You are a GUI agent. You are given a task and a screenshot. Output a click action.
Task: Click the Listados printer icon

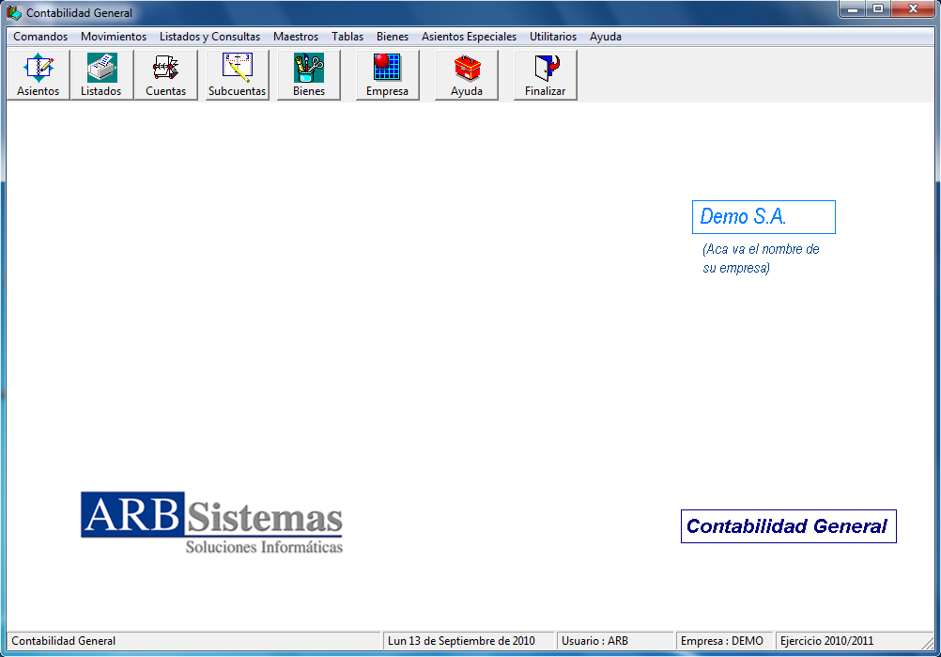[101, 74]
